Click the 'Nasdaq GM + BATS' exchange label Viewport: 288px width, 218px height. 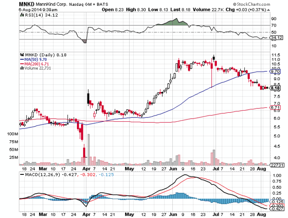pyautogui.click(x=88, y=4)
